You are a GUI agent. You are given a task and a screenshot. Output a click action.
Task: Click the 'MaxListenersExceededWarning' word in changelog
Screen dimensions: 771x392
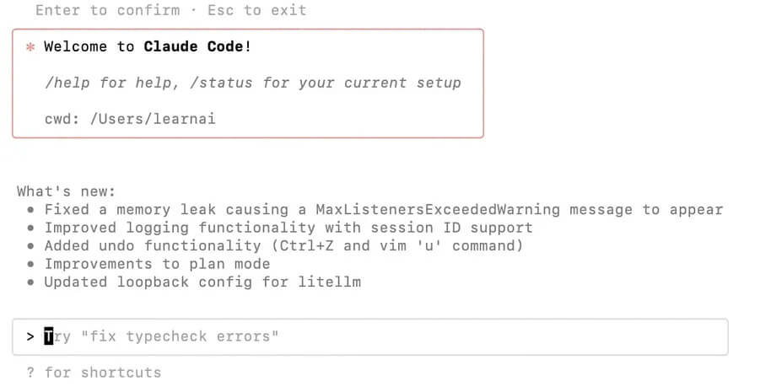(x=438, y=210)
